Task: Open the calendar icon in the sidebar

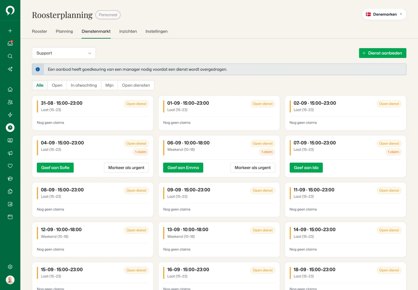Action: [10, 217]
